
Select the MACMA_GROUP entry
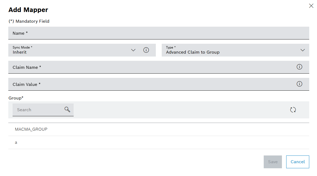[x=32, y=129]
